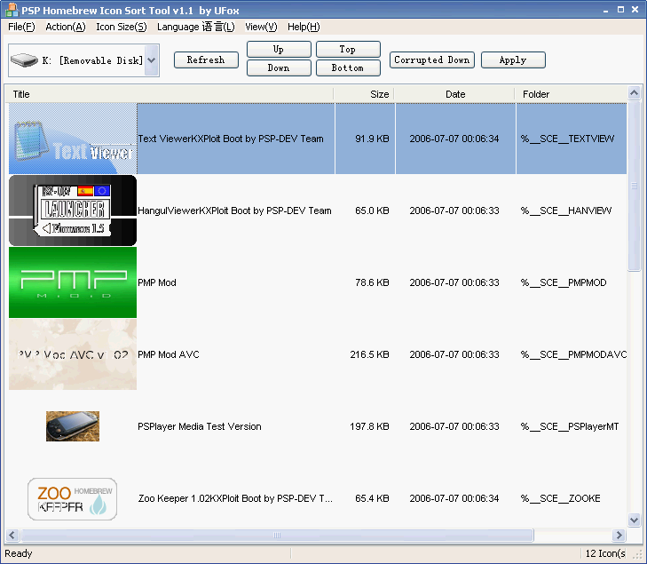Click the vertical scrollbar thumb
The image size is (647, 564).
635,186
